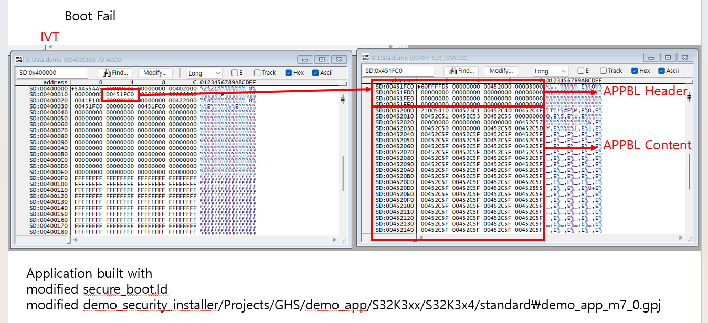
Task: Select the 00003000 value in row SD:00451FC0
Action: tap(529, 87)
